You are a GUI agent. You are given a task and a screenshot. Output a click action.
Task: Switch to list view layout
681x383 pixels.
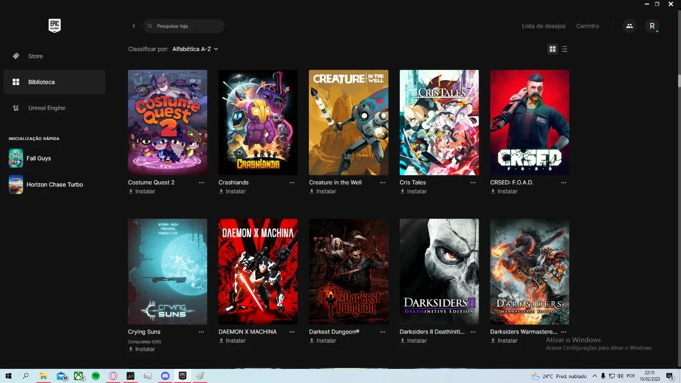point(564,49)
